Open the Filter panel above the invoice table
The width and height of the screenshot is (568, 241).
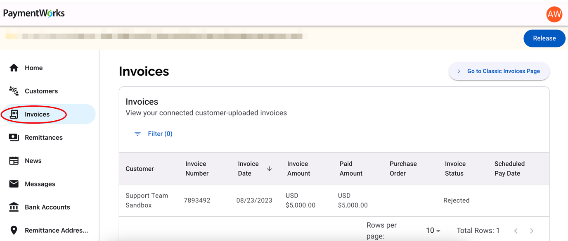[x=153, y=134]
